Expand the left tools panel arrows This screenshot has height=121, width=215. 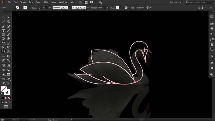pyautogui.click(x=2, y=12)
